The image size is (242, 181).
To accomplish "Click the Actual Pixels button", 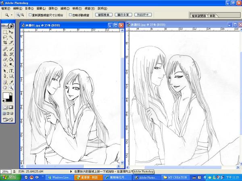I will [104, 15].
